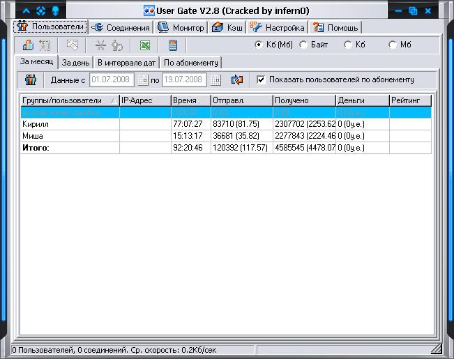Screen dimensions: 454x359
Task: Select the Кирилл user row
Action: click(226, 124)
